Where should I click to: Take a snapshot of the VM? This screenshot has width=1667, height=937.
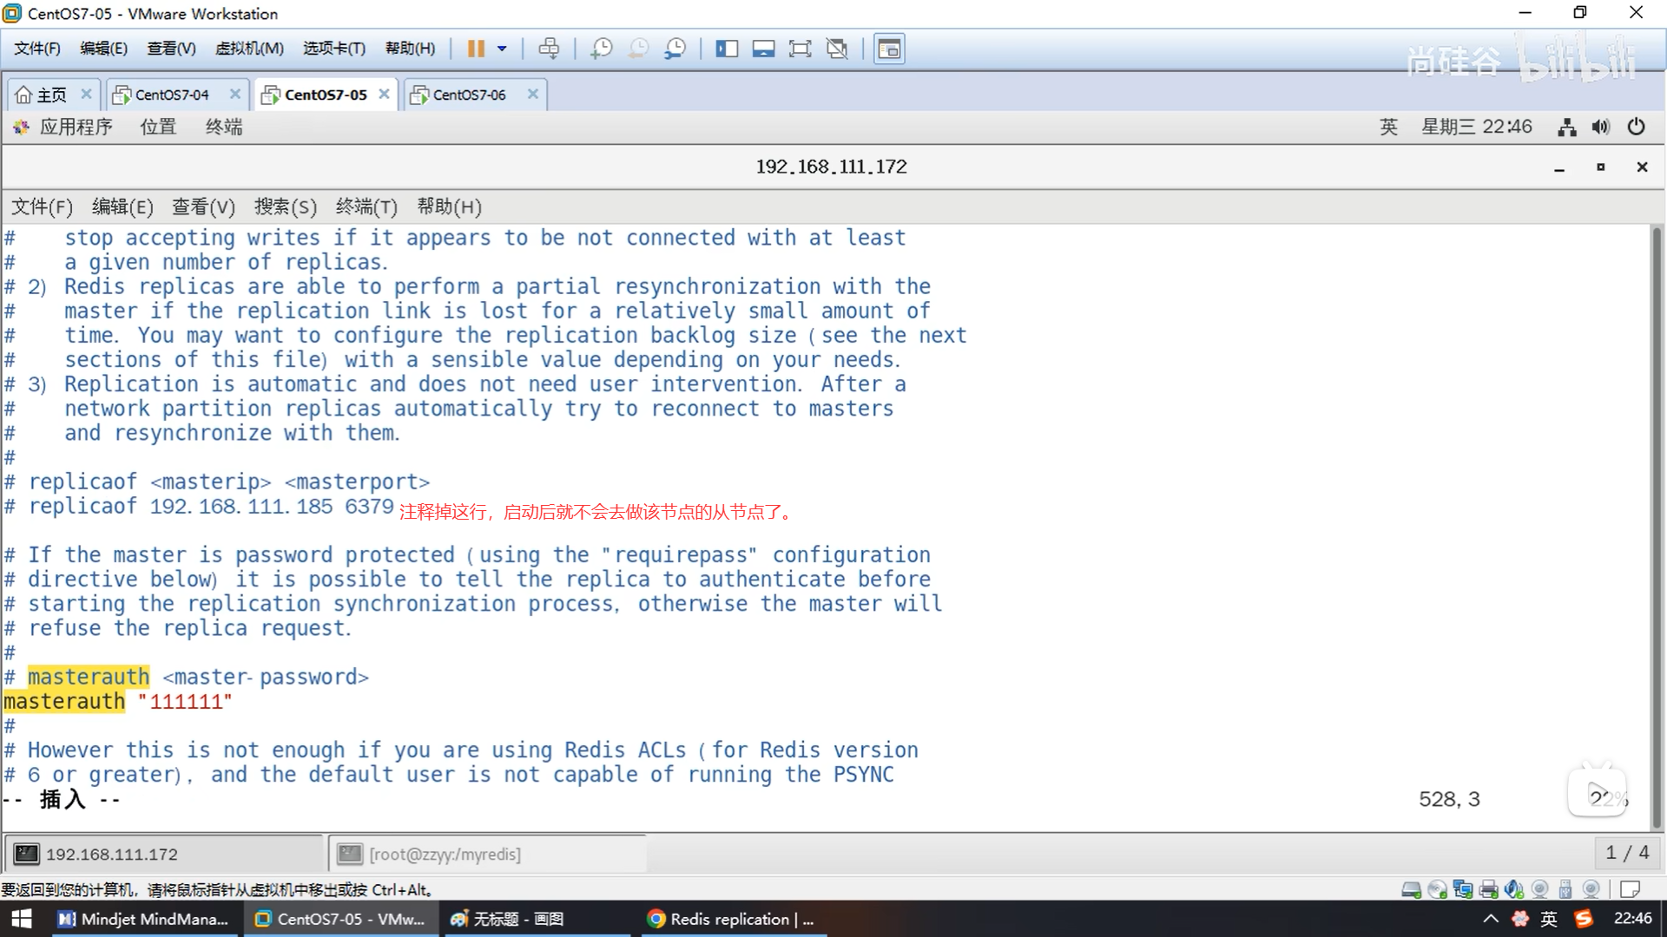pyautogui.click(x=601, y=49)
